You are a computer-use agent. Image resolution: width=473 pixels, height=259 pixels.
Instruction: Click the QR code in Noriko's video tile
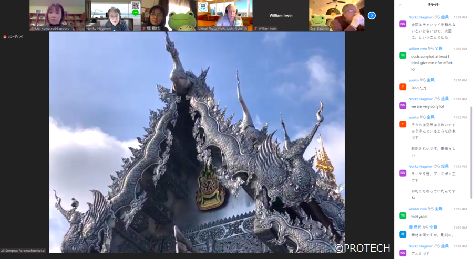(x=136, y=5)
